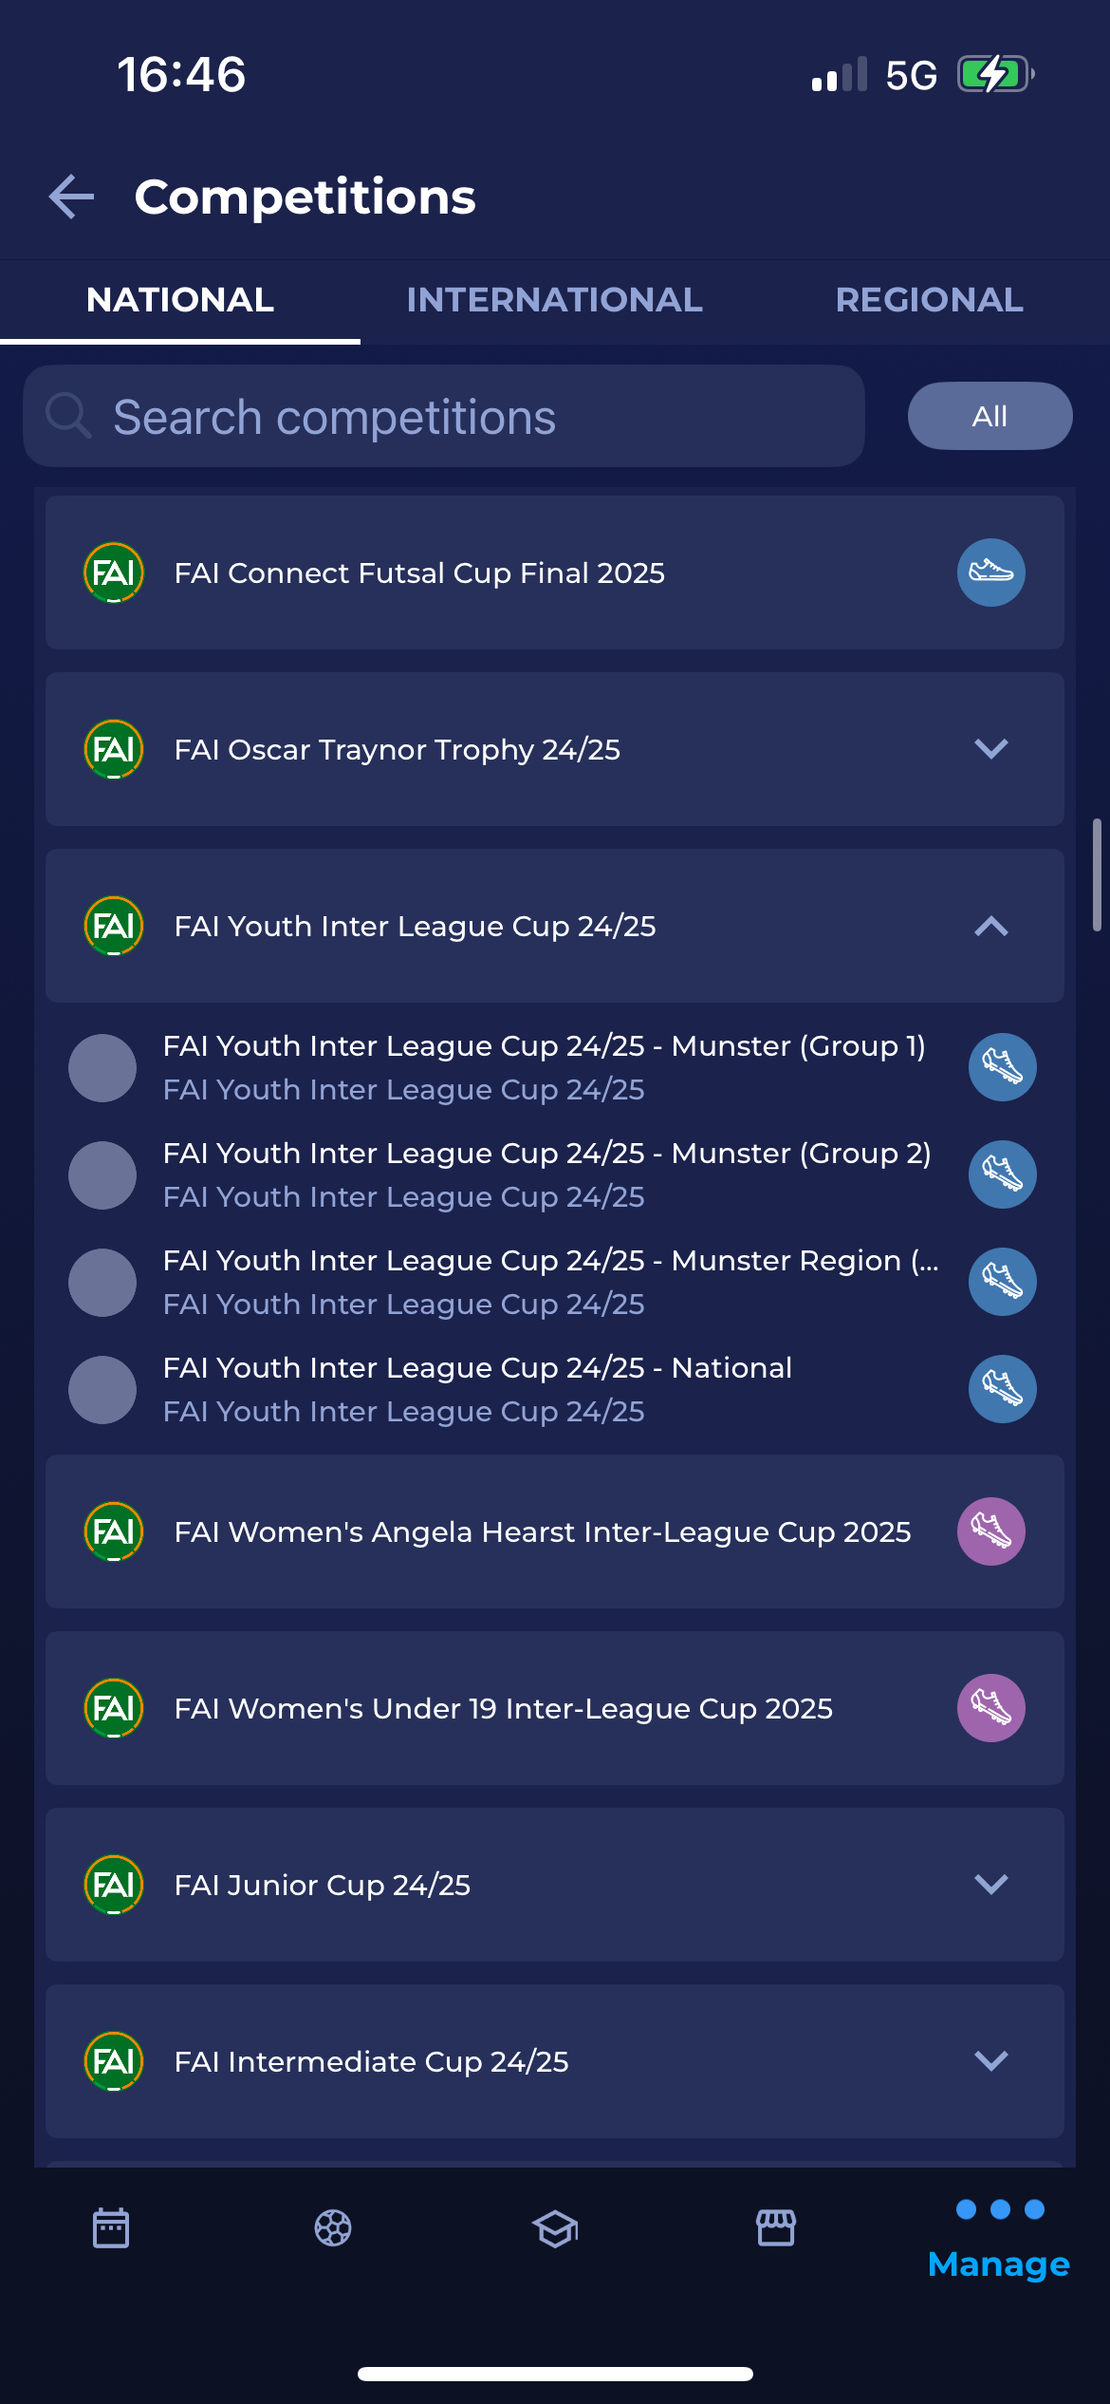1110x2404 pixels.
Task: Open the shop icon in bottom navigation
Action: [x=776, y=2227]
